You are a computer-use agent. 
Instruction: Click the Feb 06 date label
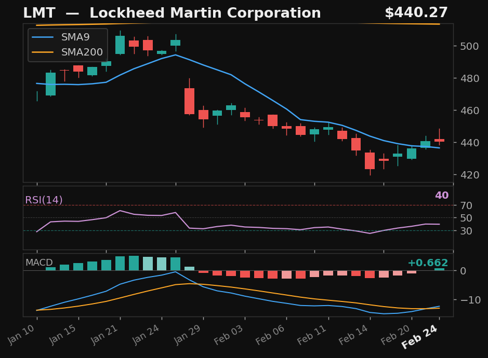[270, 335]
